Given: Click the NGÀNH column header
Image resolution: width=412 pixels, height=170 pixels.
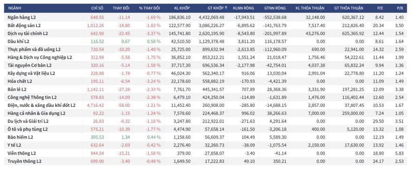Looking at the screenshot, I should [14, 8].
